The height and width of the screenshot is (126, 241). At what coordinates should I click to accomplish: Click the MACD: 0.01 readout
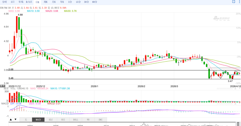point(54,104)
